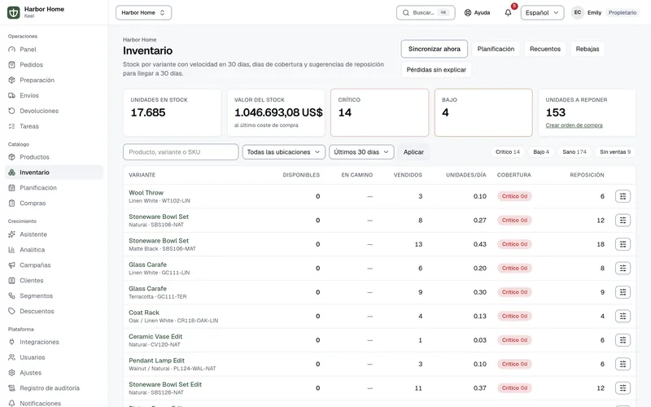Open the Segmentos icon
Viewport: 651px width, 407px height.
(x=11, y=295)
